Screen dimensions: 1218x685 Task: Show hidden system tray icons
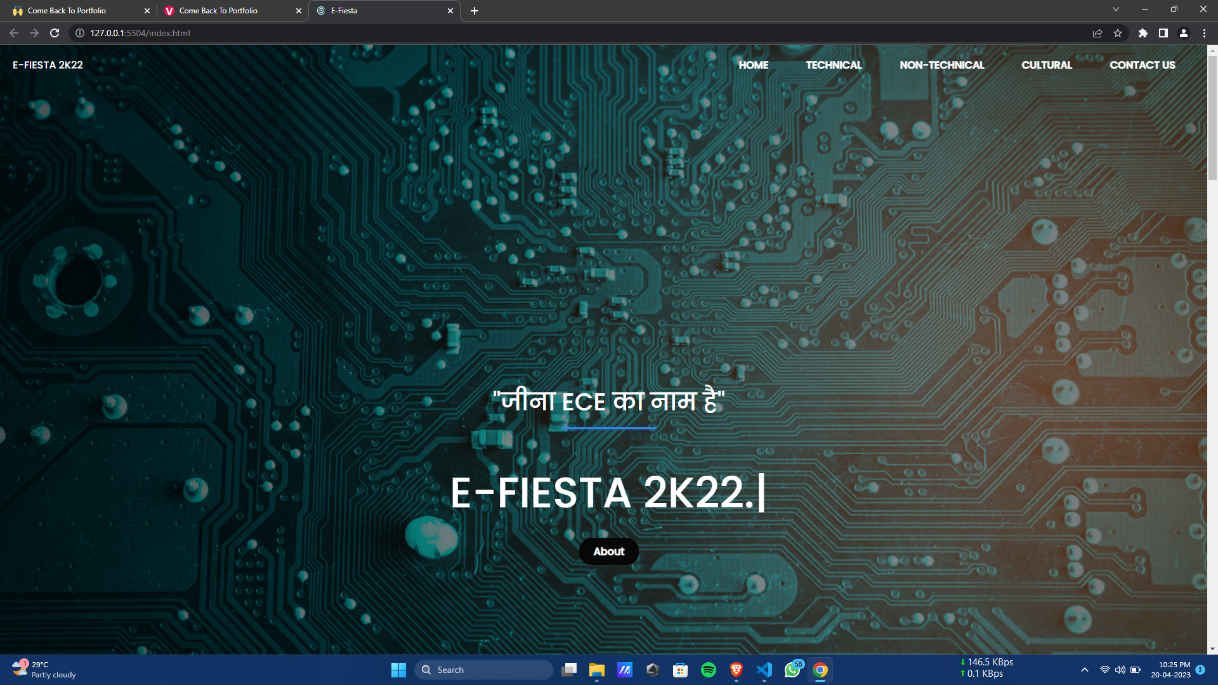tap(1085, 670)
